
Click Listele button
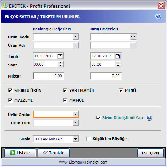click(x=20, y=153)
